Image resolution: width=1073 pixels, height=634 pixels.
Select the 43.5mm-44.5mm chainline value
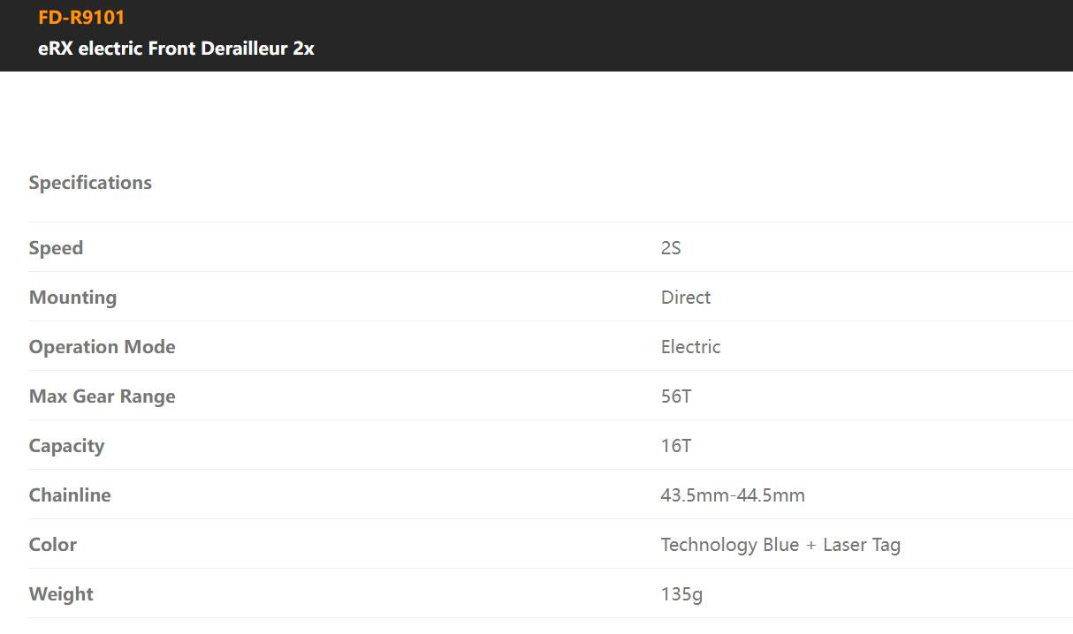[x=732, y=495]
